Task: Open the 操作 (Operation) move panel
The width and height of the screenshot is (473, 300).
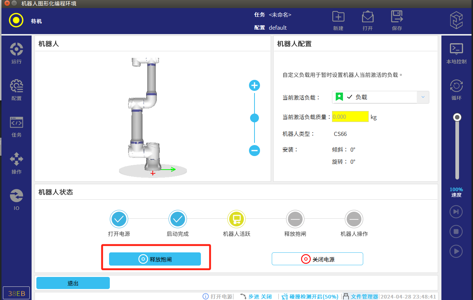Action: (17, 163)
